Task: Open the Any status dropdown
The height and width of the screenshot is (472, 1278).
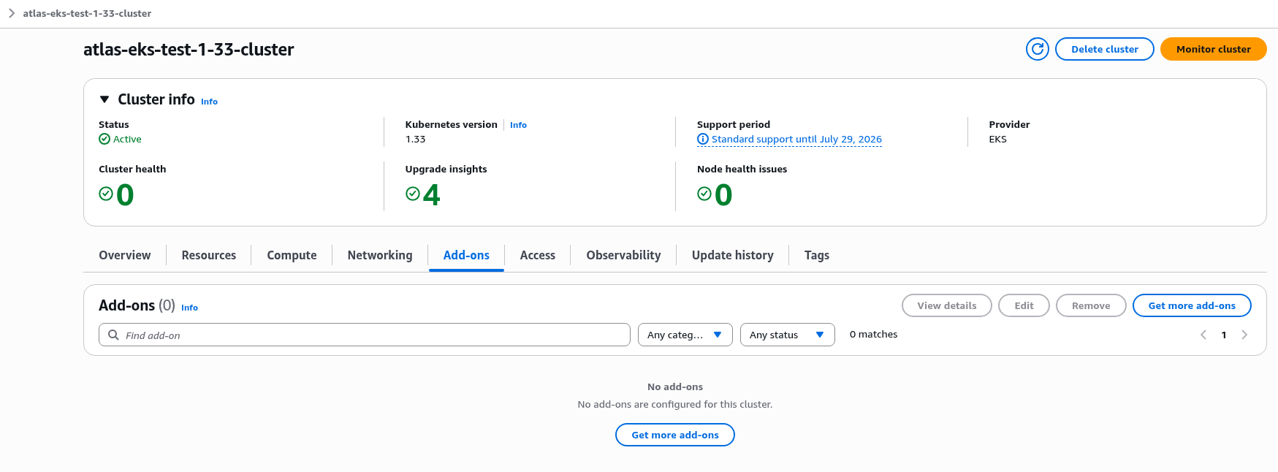Action: click(x=787, y=335)
